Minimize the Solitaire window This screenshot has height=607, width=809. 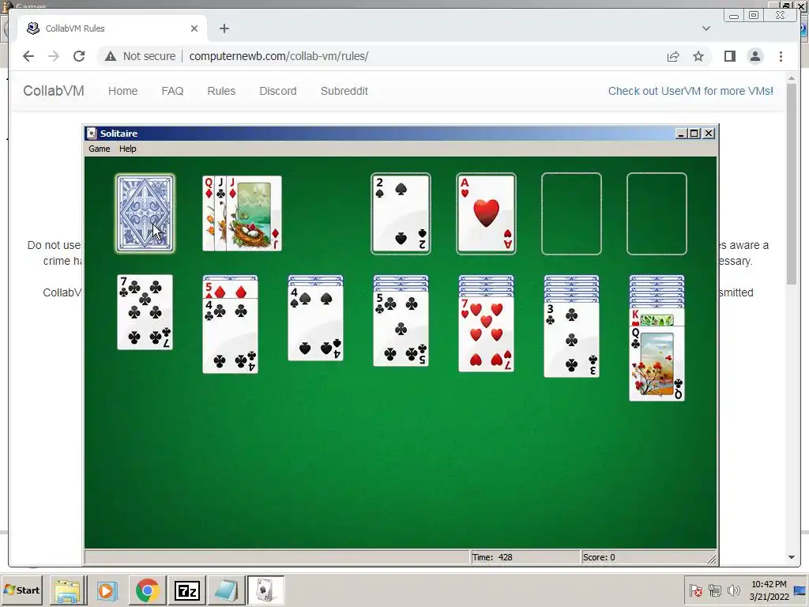coord(681,133)
